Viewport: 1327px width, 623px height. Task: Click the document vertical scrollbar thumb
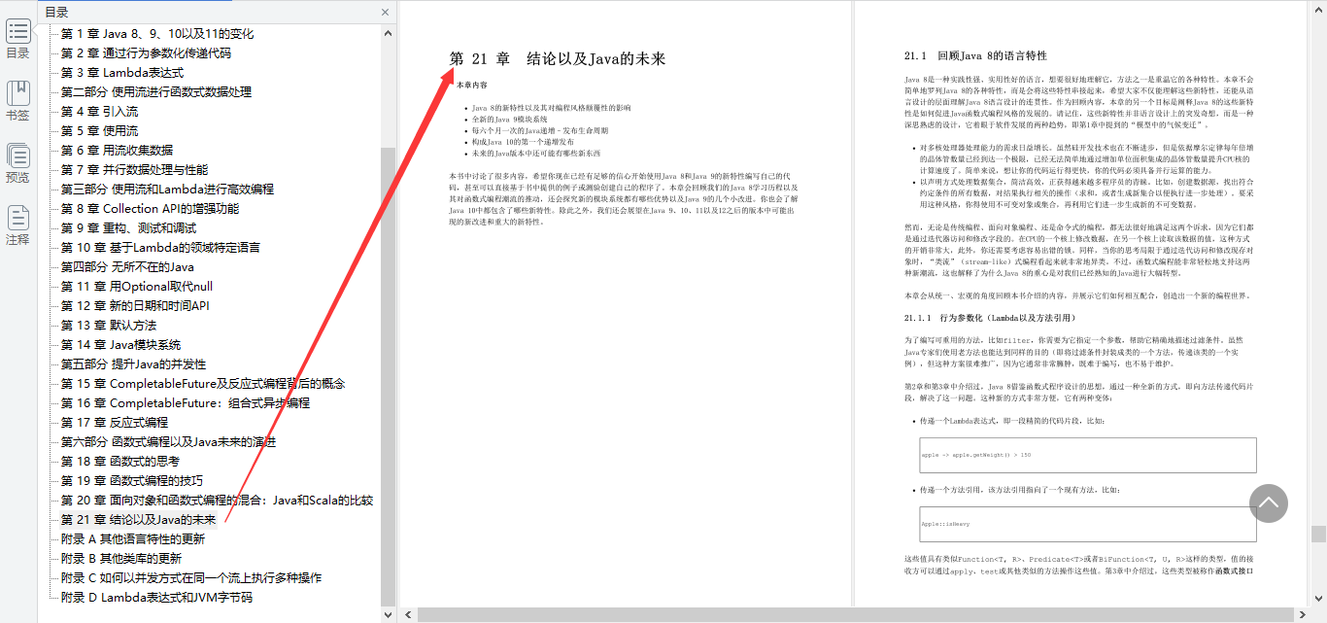coord(1318,534)
